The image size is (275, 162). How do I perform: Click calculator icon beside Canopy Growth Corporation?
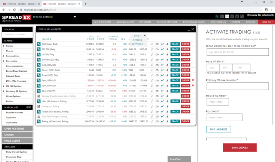click(x=39, y=96)
